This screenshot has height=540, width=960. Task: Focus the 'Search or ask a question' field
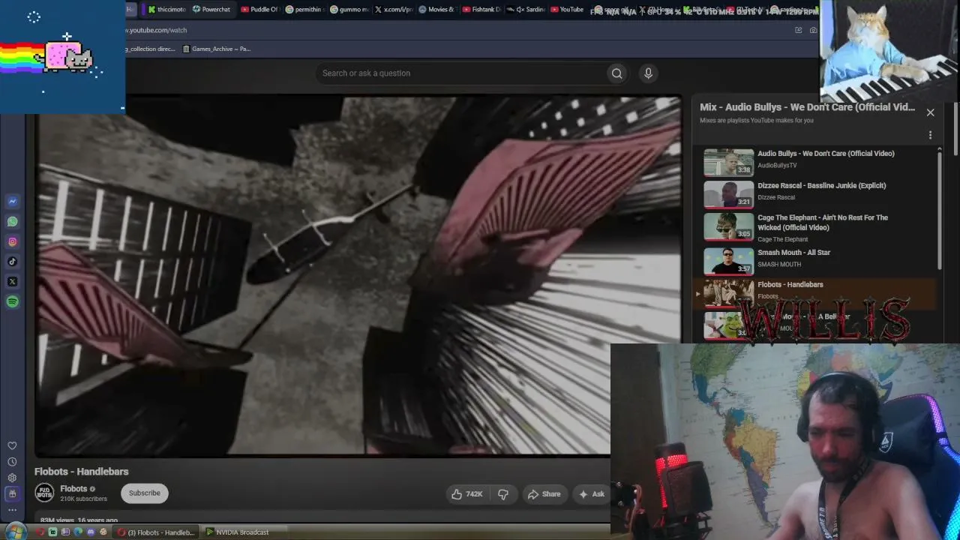pyautogui.click(x=461, y=73)
